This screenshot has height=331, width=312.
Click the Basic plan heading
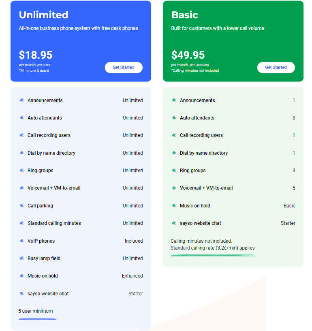pos(185,15)
